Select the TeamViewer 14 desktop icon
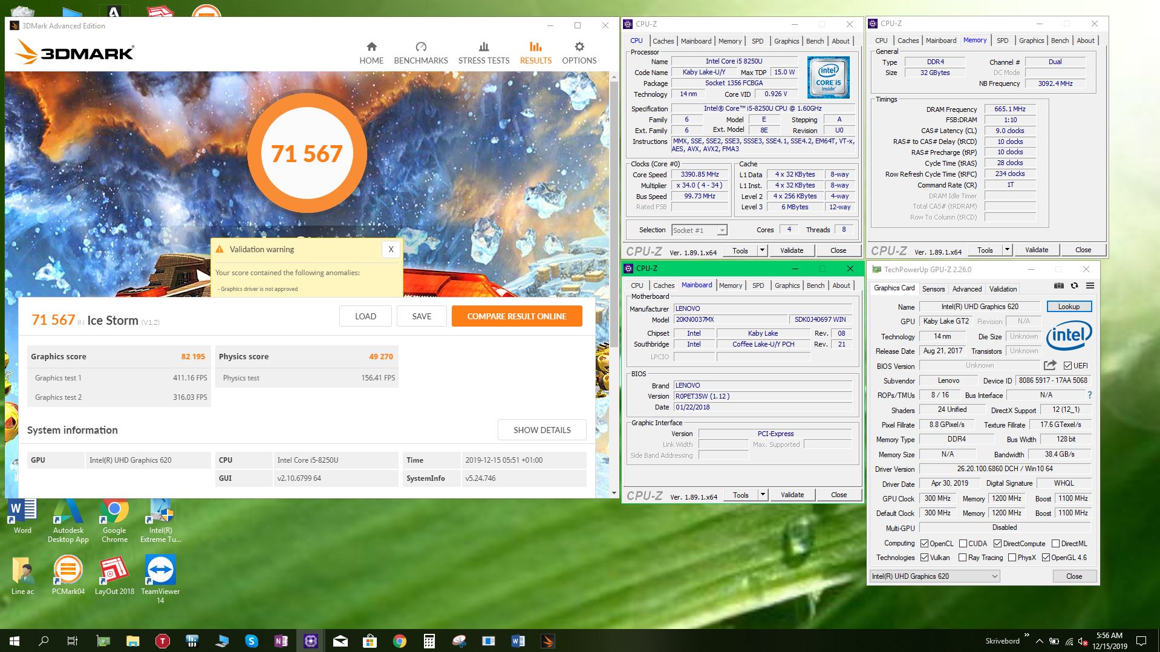 point(160,579)
